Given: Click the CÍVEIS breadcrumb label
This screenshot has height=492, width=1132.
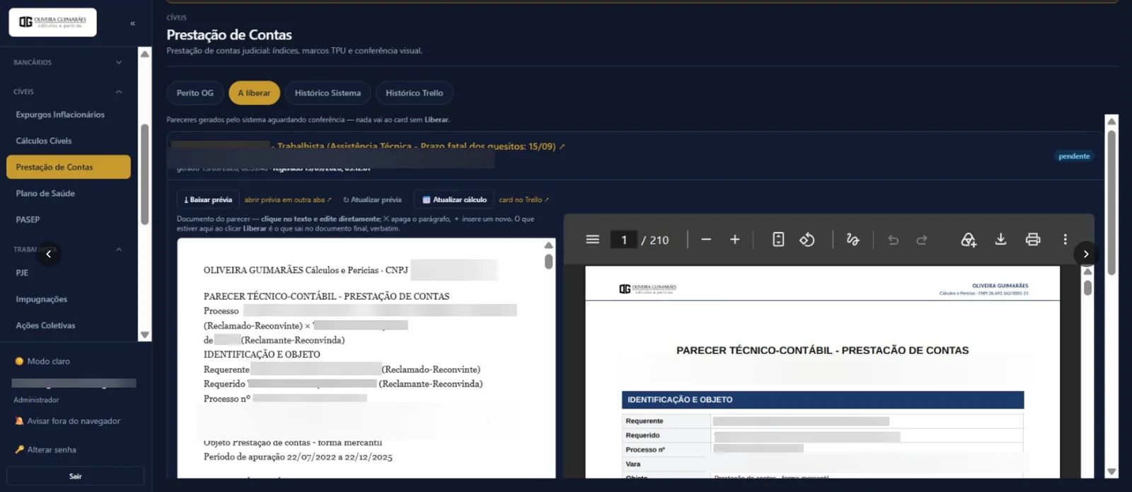Looking at the screenshot, I should (x=177, y=17).
